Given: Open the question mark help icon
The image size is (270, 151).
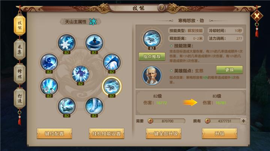Looking at the screenshot, I should point(162,8).
